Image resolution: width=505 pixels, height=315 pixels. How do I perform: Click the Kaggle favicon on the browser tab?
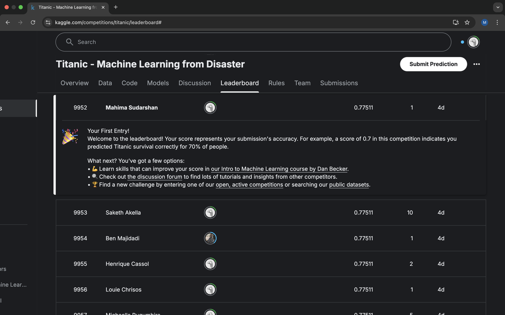(x=33, y=7)
